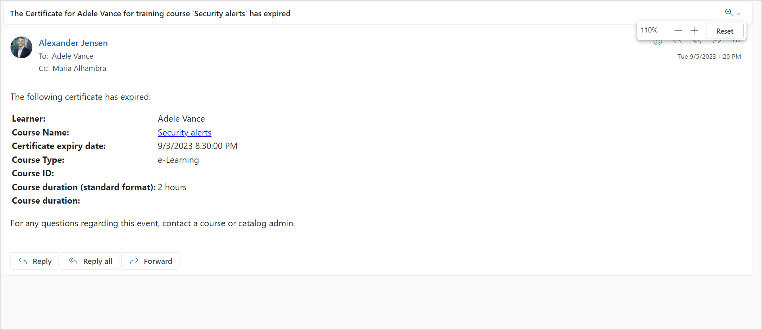Select Cc recipient Maria Alhambra
The height and width of the screenshot is (330, 762).
[x=79, y=69]
